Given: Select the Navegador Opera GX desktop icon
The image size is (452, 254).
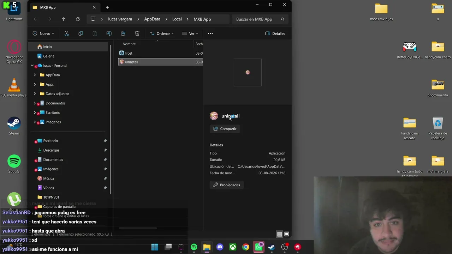Looking at the screenshot, I should coord(14,52).
